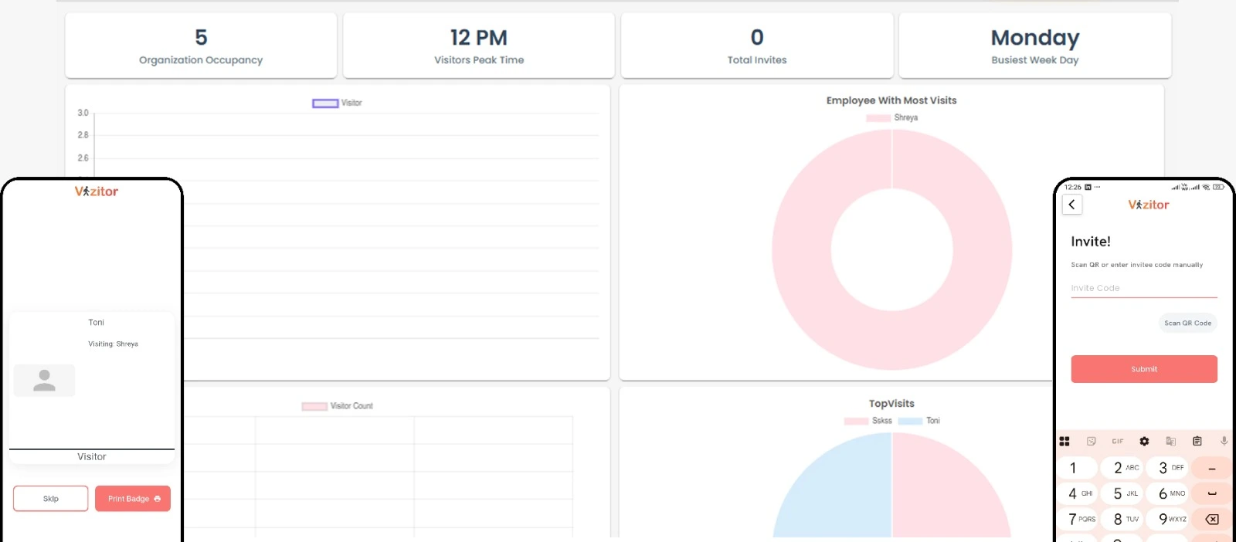Click Visitors Peak Time card
1236x542 pixels.
(479, 46)
